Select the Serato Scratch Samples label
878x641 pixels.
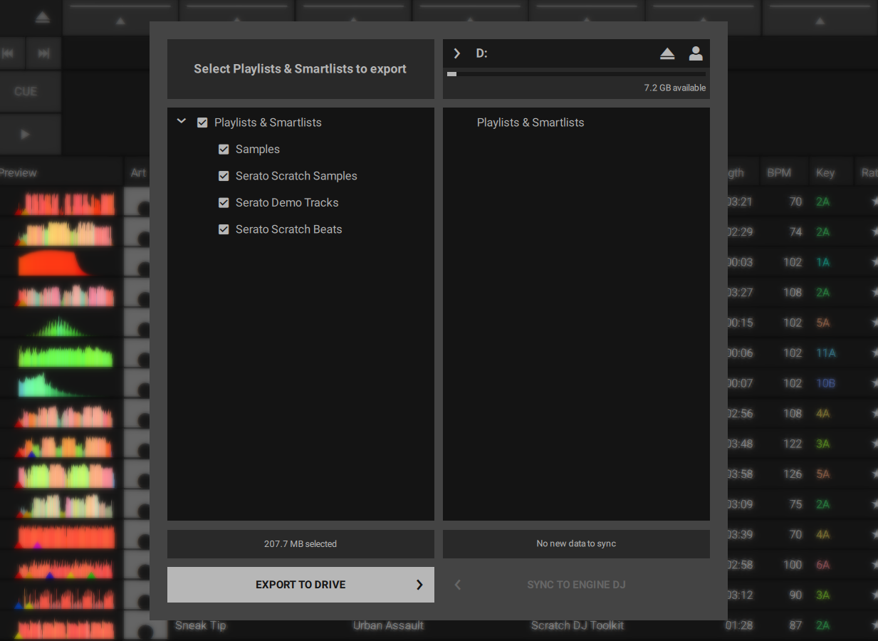296,176
